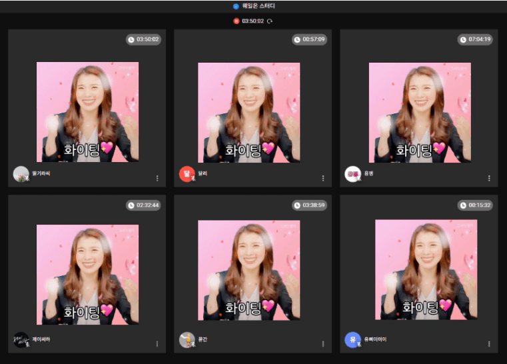Expand the options menu on the 02:32:44 tile
507x364 pixels.
click(x=157, y=344)
